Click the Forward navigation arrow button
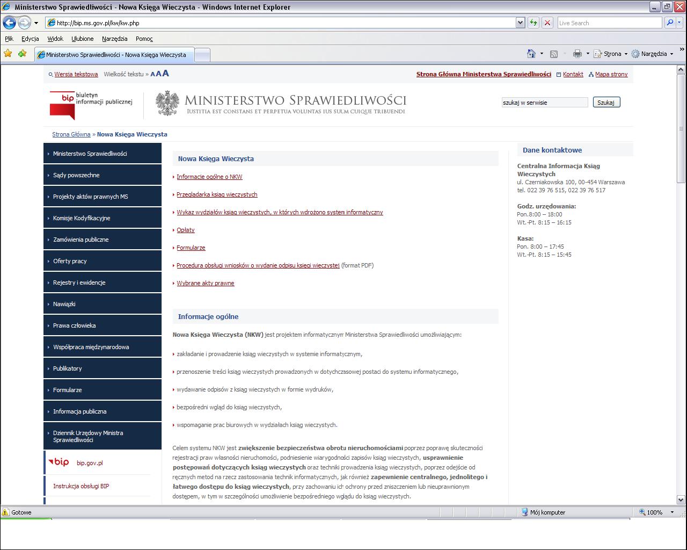Viewport: 687px width, 550px height. tap(25, 23)
